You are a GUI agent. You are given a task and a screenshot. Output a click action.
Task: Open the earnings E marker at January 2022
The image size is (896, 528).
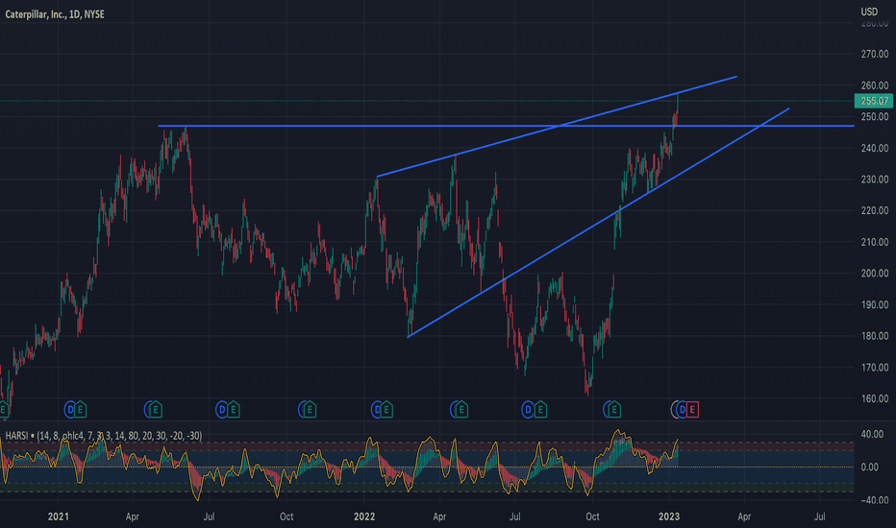386,409
